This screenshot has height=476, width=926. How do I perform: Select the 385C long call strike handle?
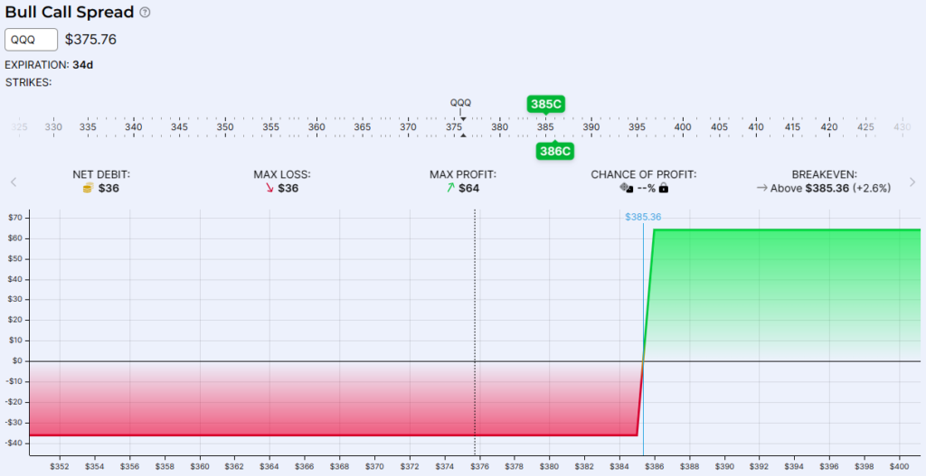tap(546, 104)
